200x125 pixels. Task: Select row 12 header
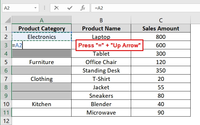click(6, 121)
